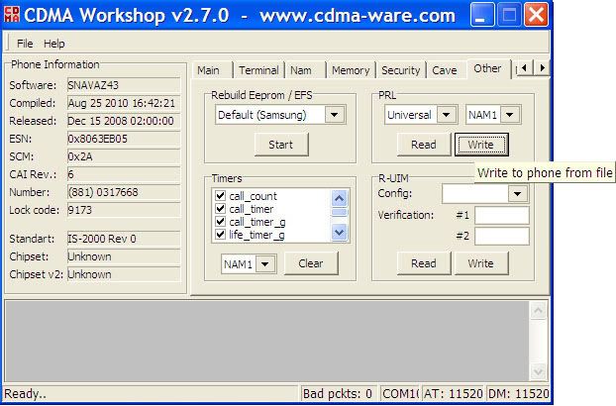
Task: Switch to the Memory tab
Action: [351, 70]
